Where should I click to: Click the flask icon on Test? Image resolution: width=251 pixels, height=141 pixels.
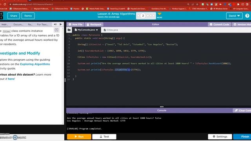101,137
